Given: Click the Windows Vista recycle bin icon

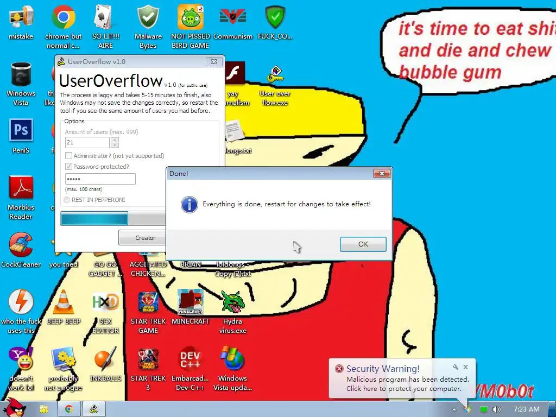Looking at the screenshot, I should coord(21,74).
